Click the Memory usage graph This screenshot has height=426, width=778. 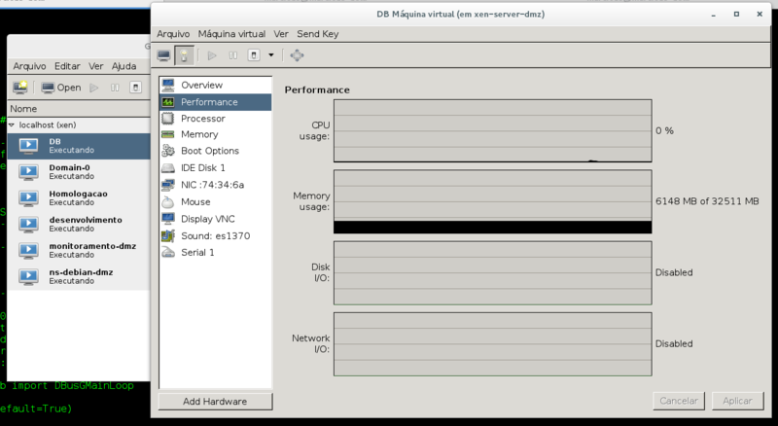(493, 201)
